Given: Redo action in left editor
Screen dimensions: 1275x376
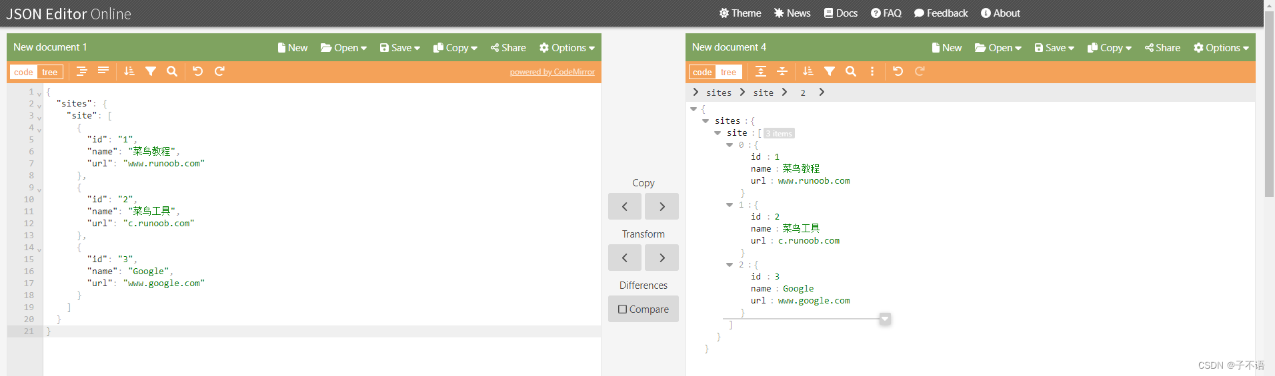Looking at the screenshot, I should tap(219, 71).
